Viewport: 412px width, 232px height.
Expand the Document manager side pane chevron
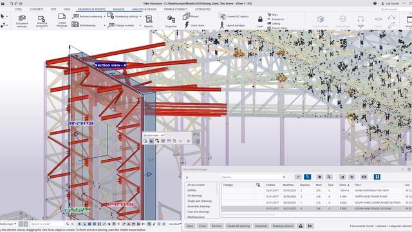(x=187, y=177)
